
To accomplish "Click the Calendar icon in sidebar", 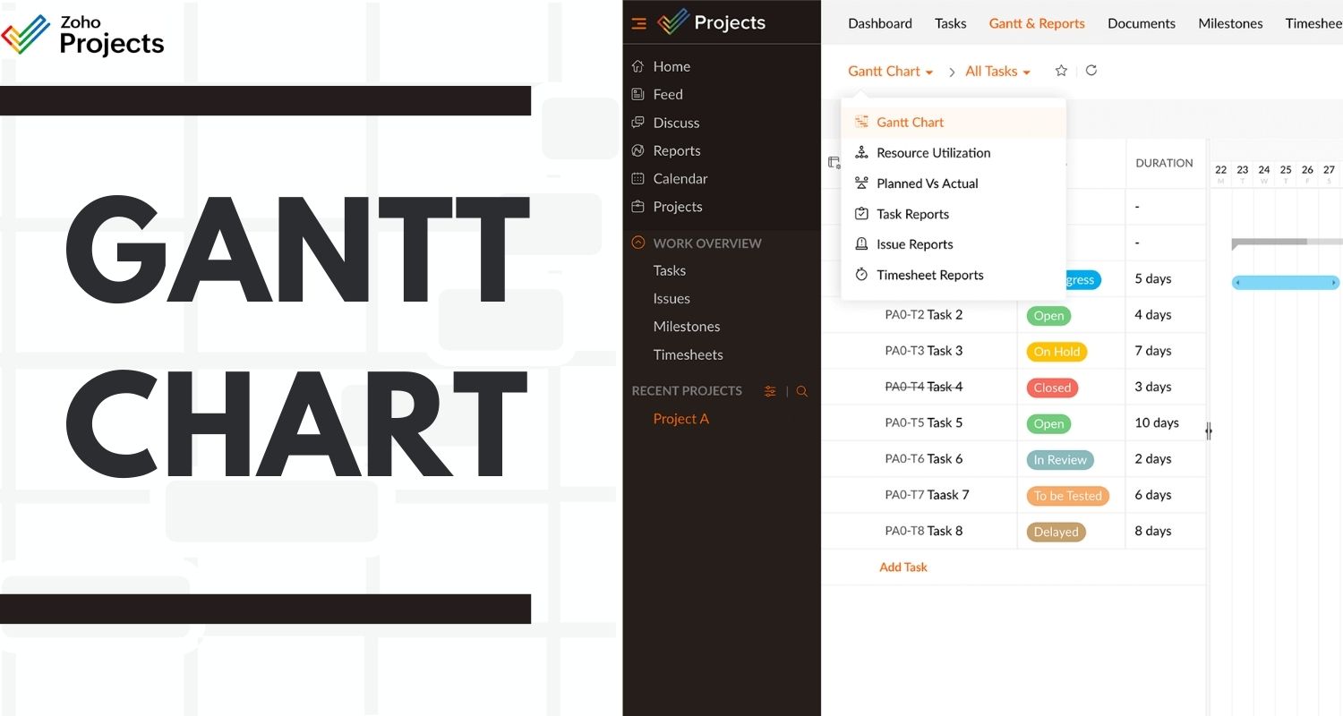I will 637,179.
